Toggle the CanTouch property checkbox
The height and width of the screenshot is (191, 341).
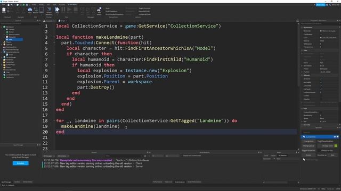point(321,89)
